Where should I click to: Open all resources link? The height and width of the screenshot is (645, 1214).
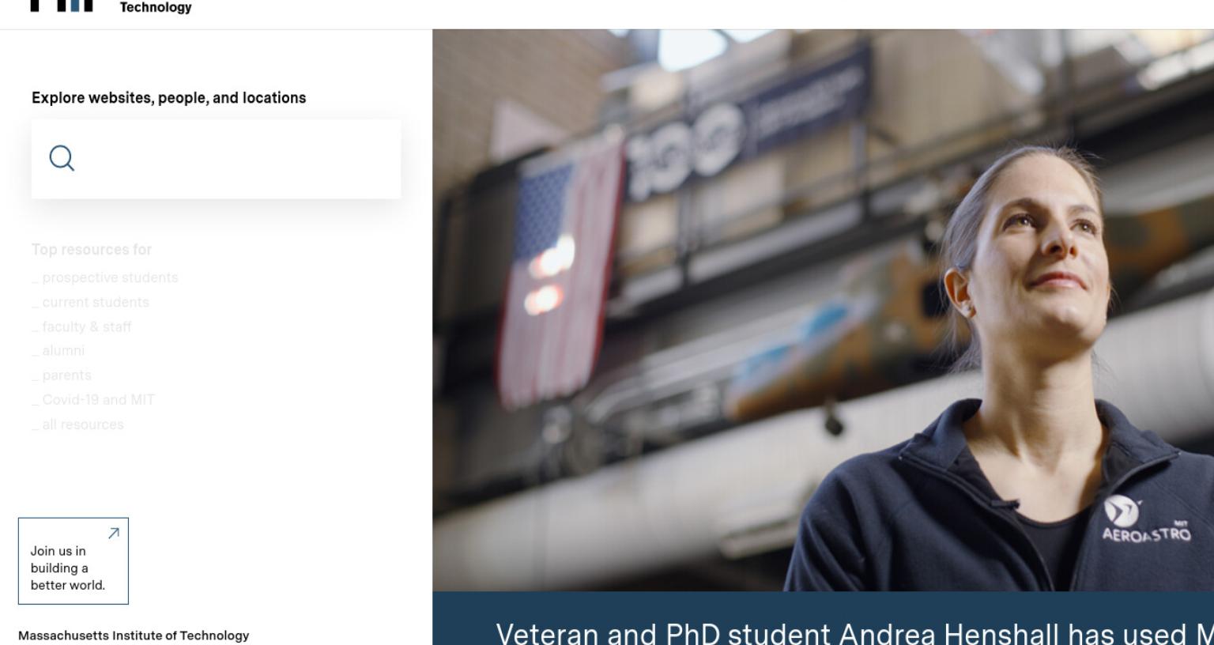pos(78,424)
